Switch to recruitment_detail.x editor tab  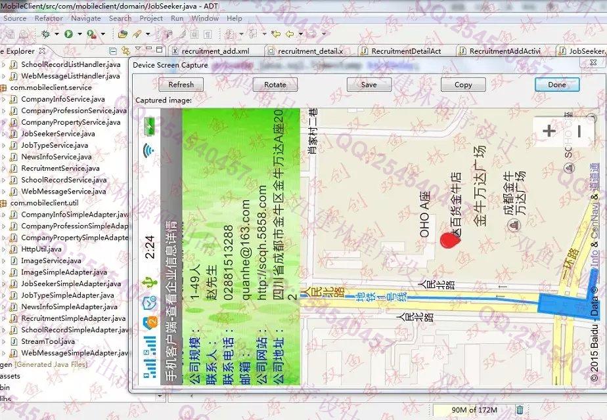(x=310, y=51)
